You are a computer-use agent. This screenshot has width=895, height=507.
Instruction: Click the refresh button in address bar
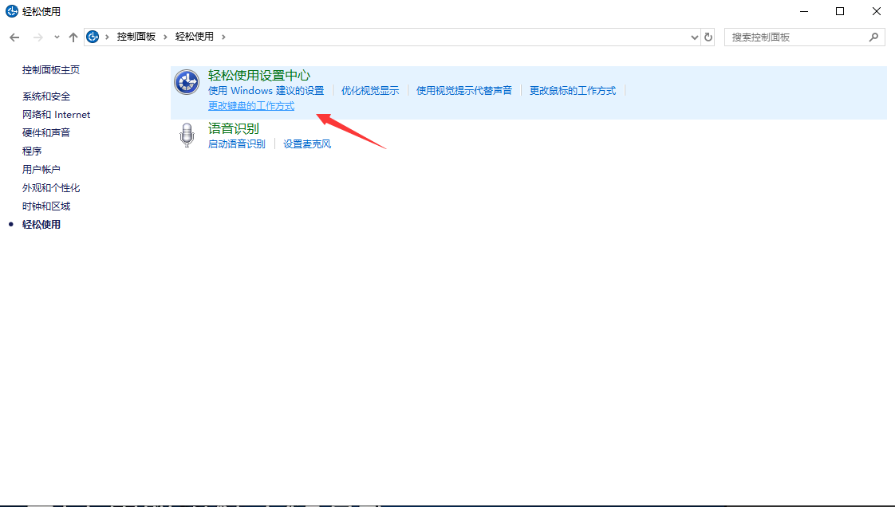pos(708,37)
